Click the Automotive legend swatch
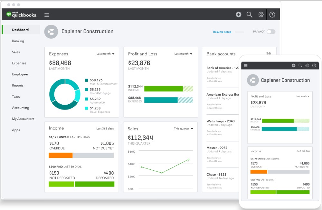The image size is (322, 210). 86,99
